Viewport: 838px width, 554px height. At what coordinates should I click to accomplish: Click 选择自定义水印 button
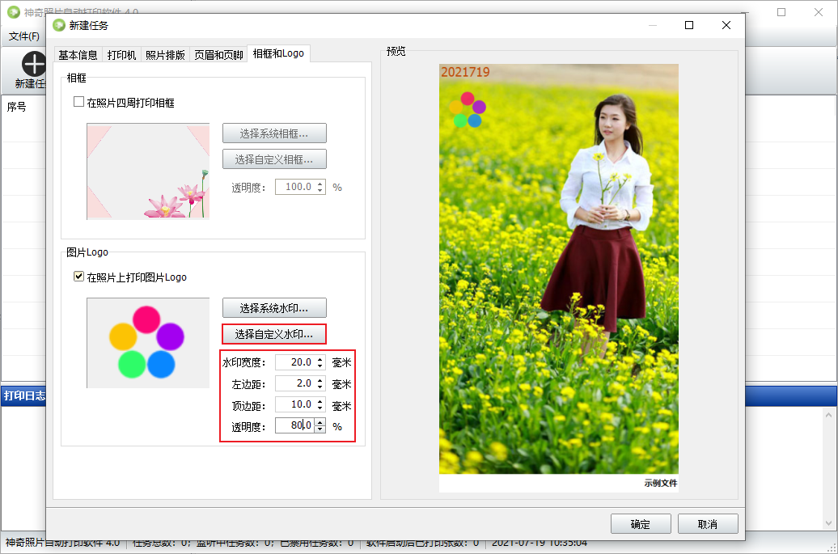coord(274,334)
